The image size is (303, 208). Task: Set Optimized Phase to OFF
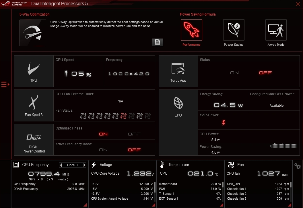tap(134, 134)
